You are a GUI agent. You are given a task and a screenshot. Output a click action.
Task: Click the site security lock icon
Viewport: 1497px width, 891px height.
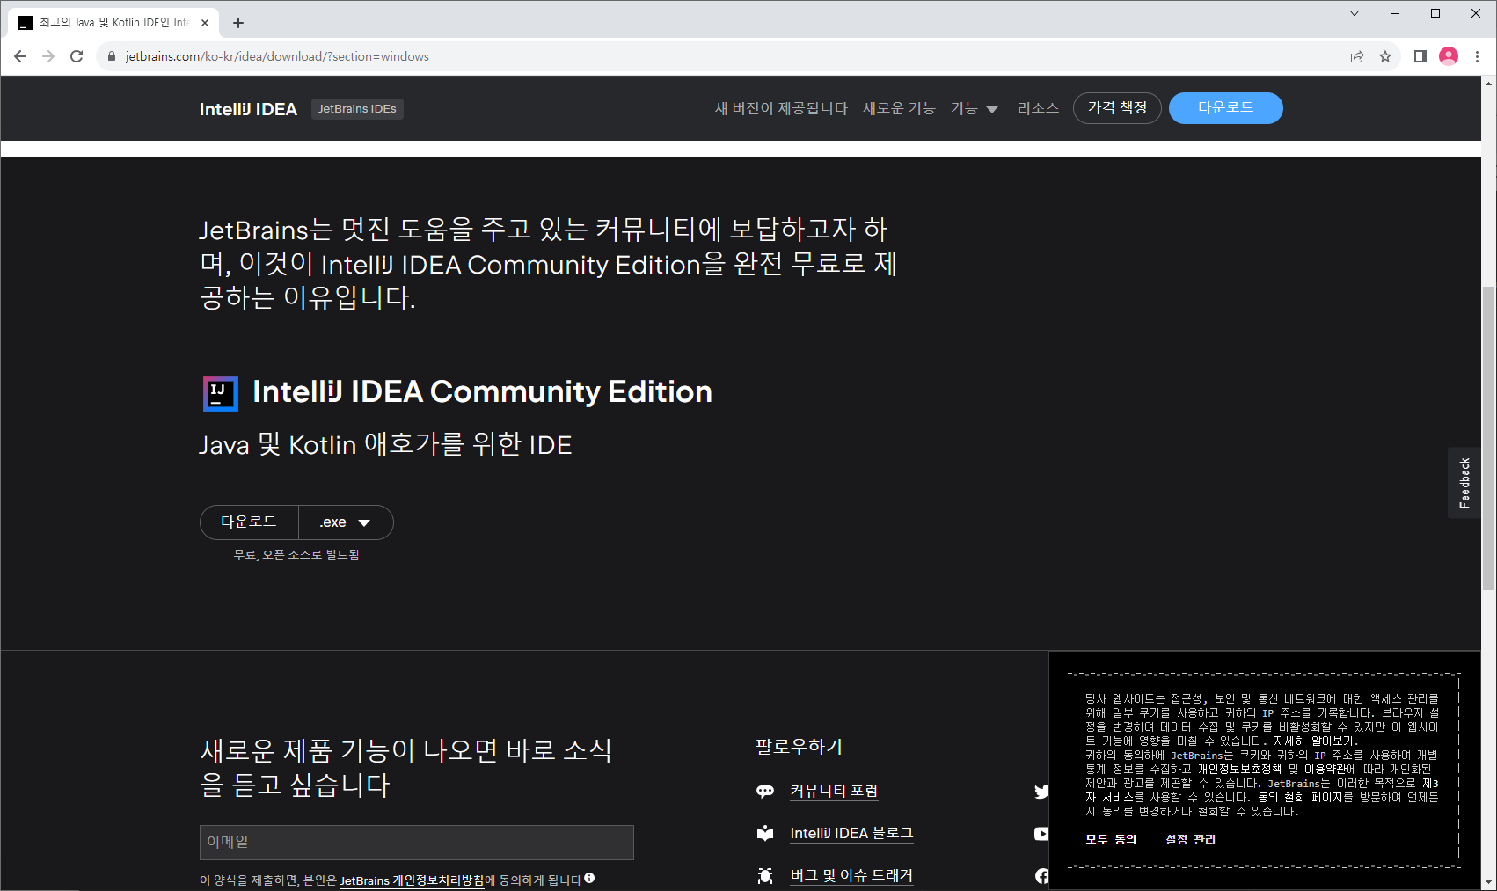pos(111,56)
